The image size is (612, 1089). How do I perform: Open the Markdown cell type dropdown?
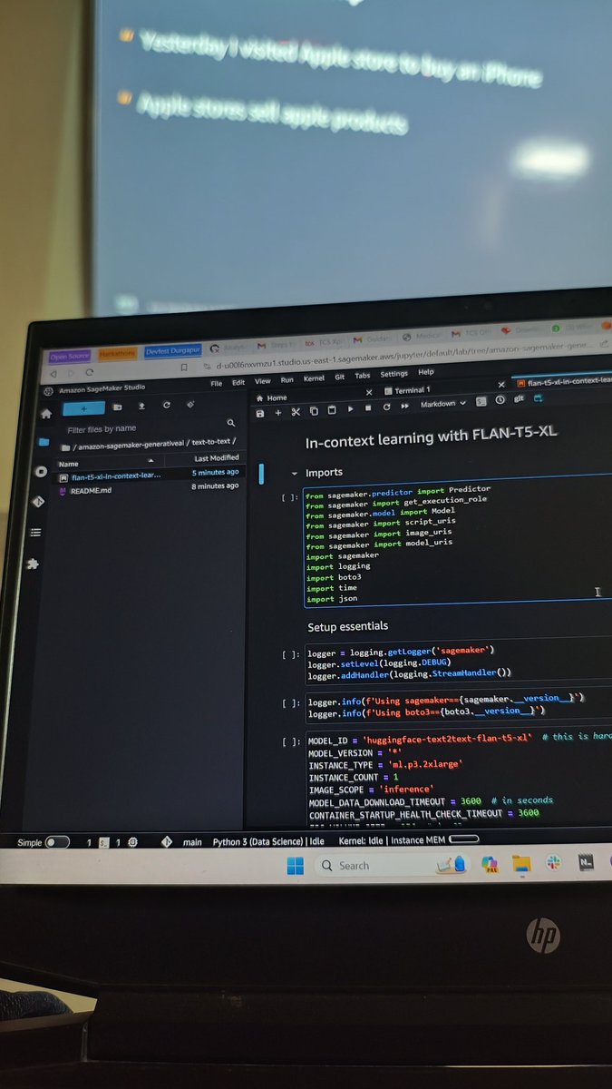[443, 404]
